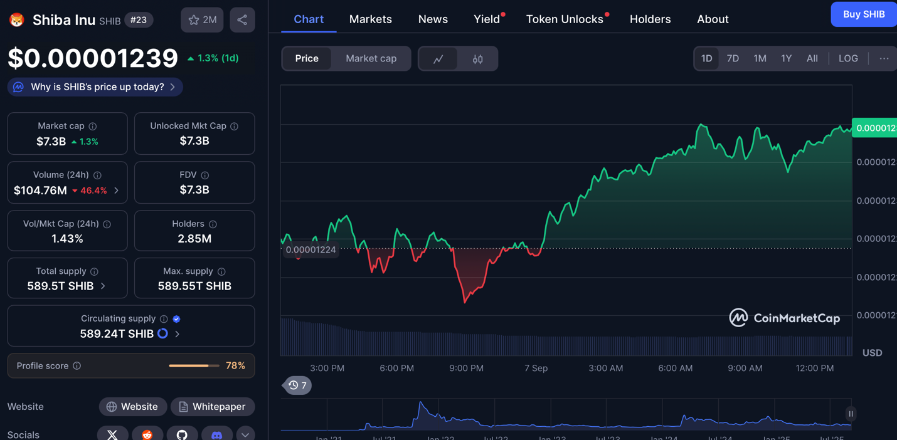This screenshot has width=897, height=440.
Task: Click the #23 rank badge
Action: click(x=139, y=20)
